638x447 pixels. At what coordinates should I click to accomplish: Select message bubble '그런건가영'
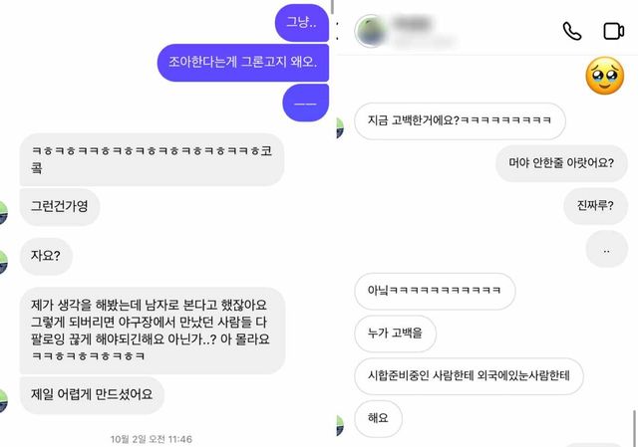(60, 206)
